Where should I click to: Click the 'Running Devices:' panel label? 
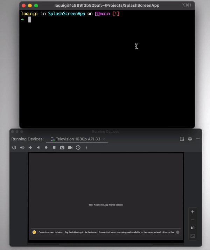[x=27, y=139]
